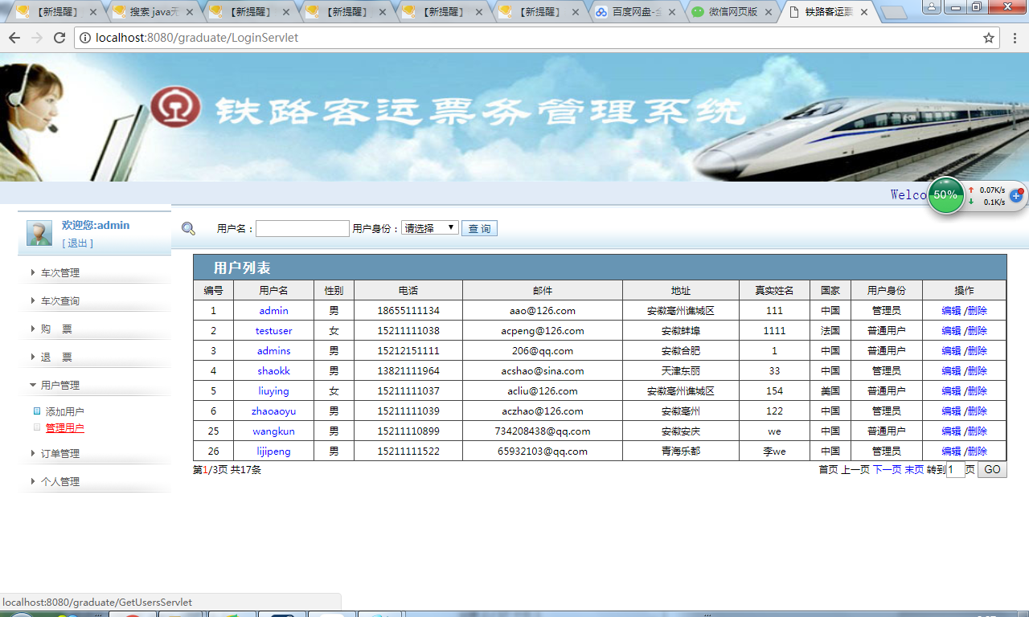Click the 编辑 link for user wangkun

pos(951,431)
